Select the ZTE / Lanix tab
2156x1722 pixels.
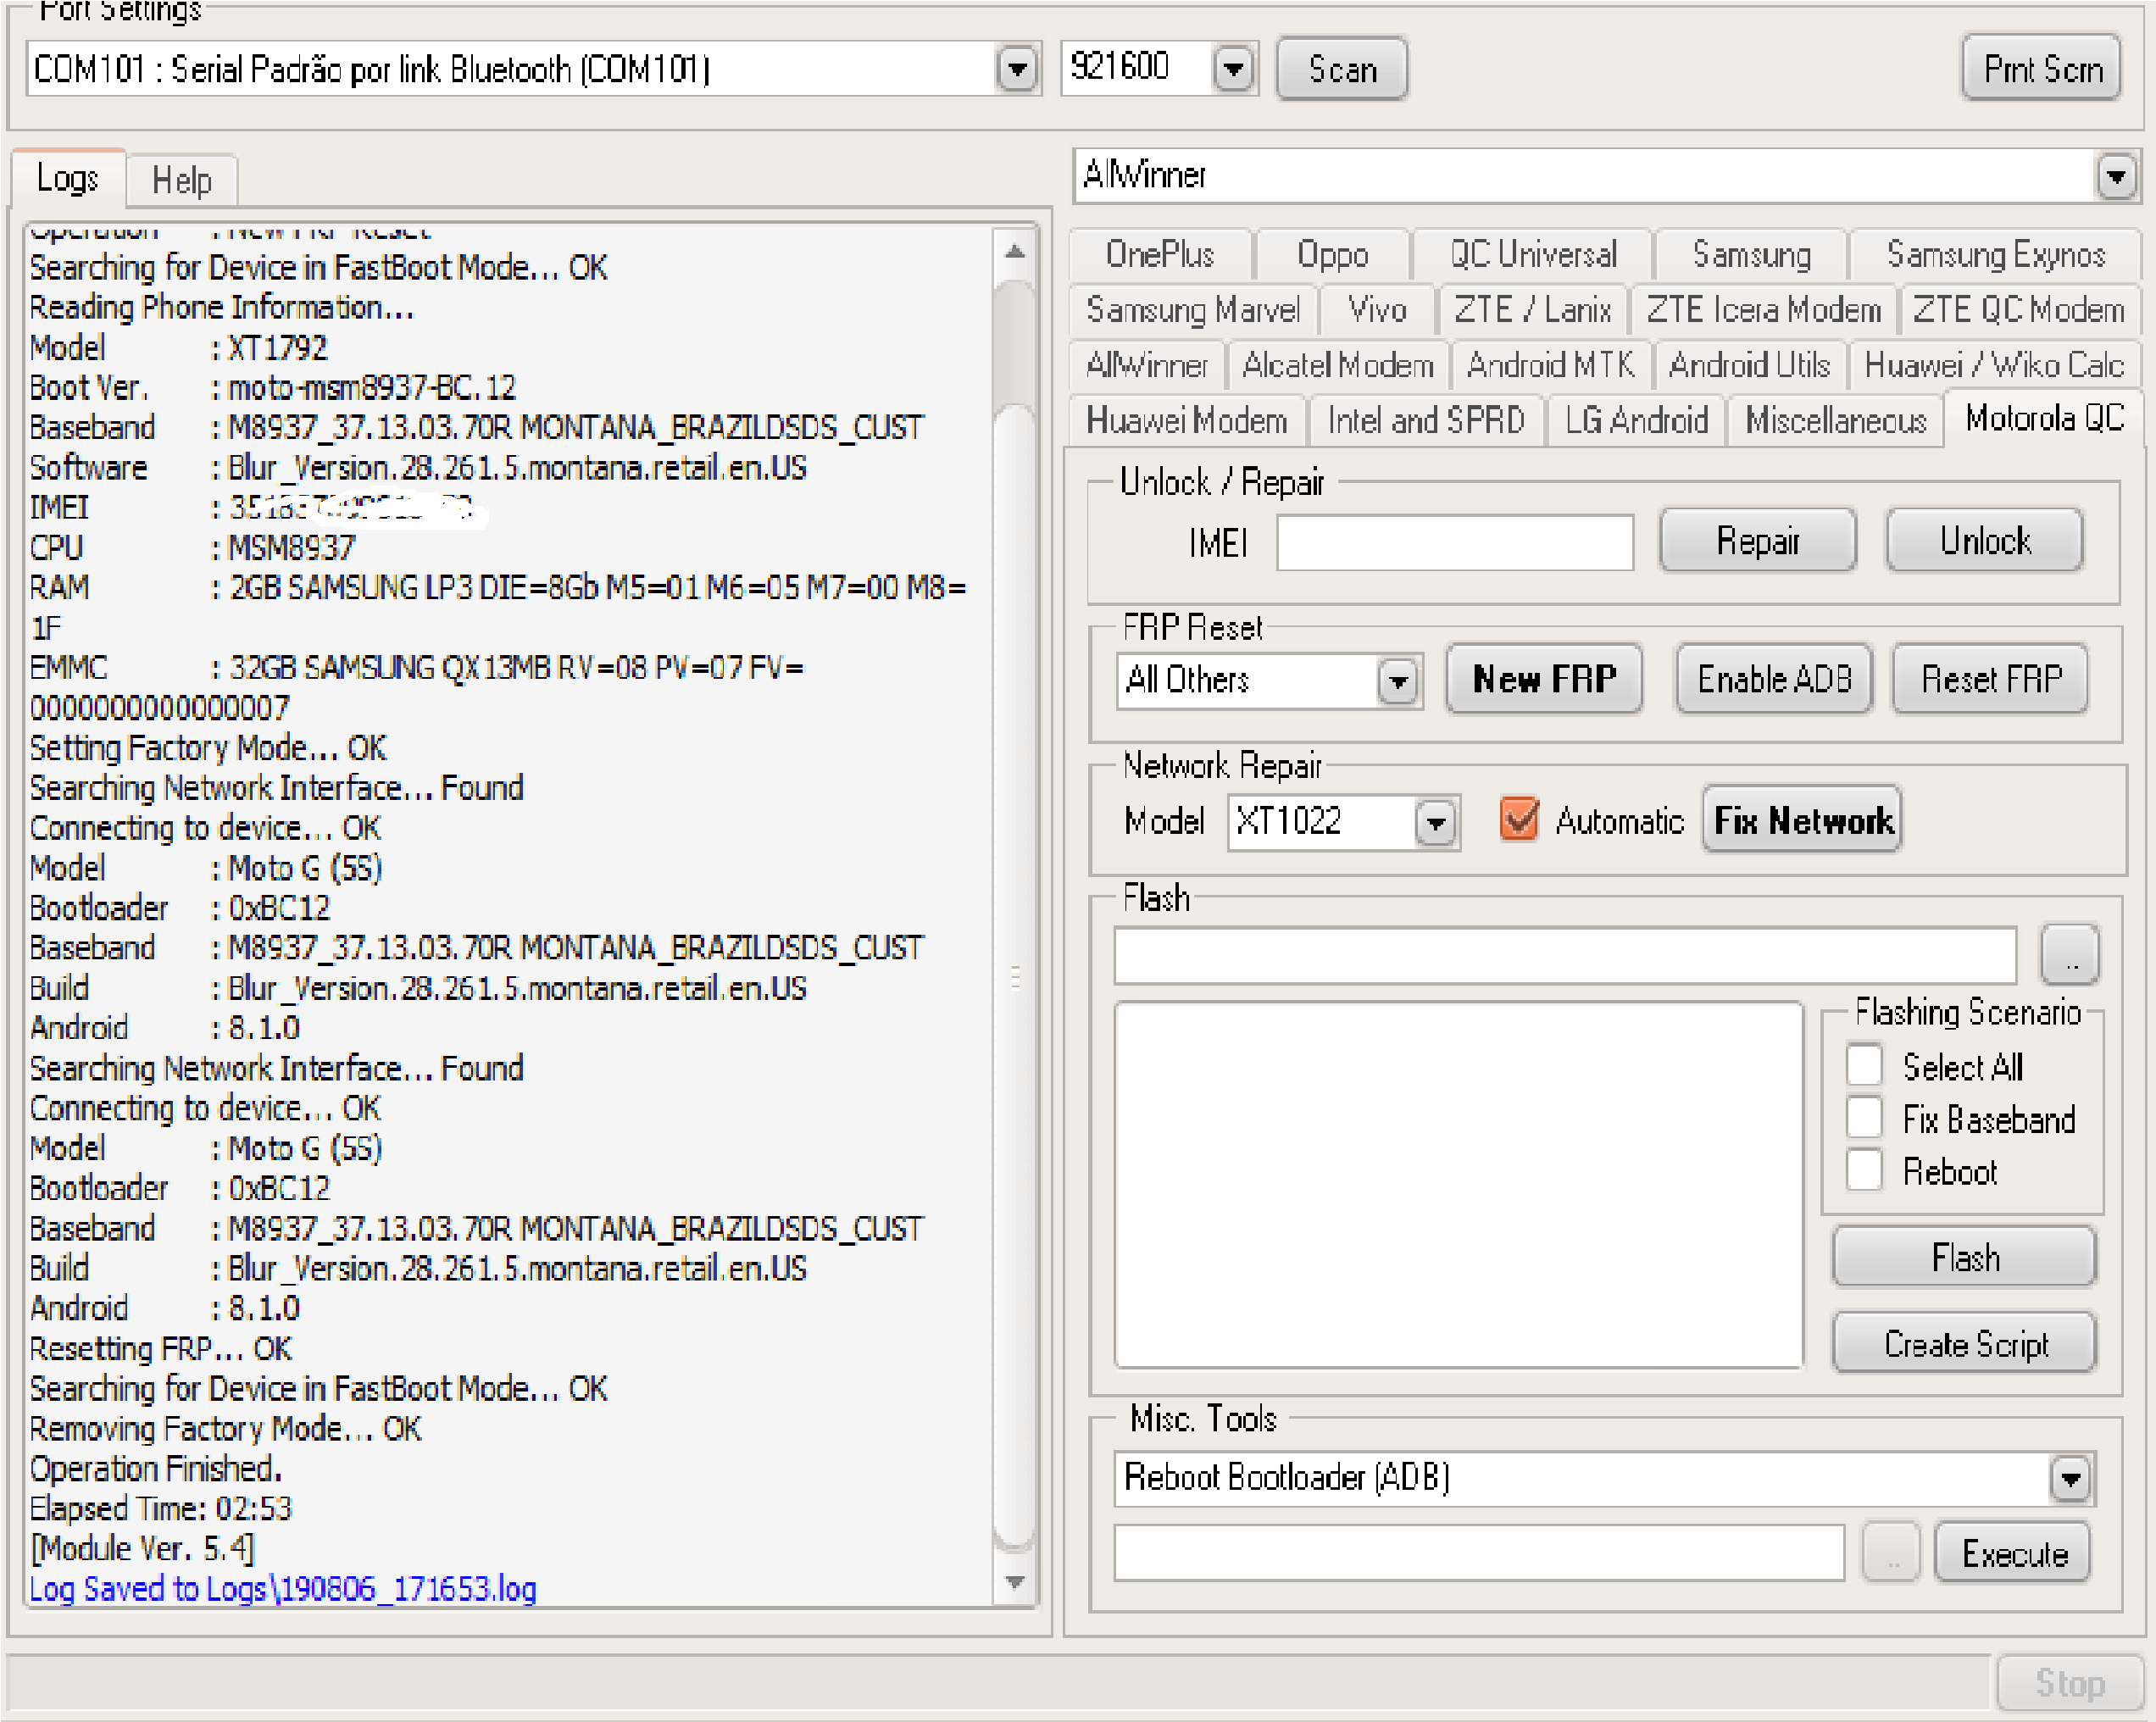pyautogui.click(x=1533, y=310)
